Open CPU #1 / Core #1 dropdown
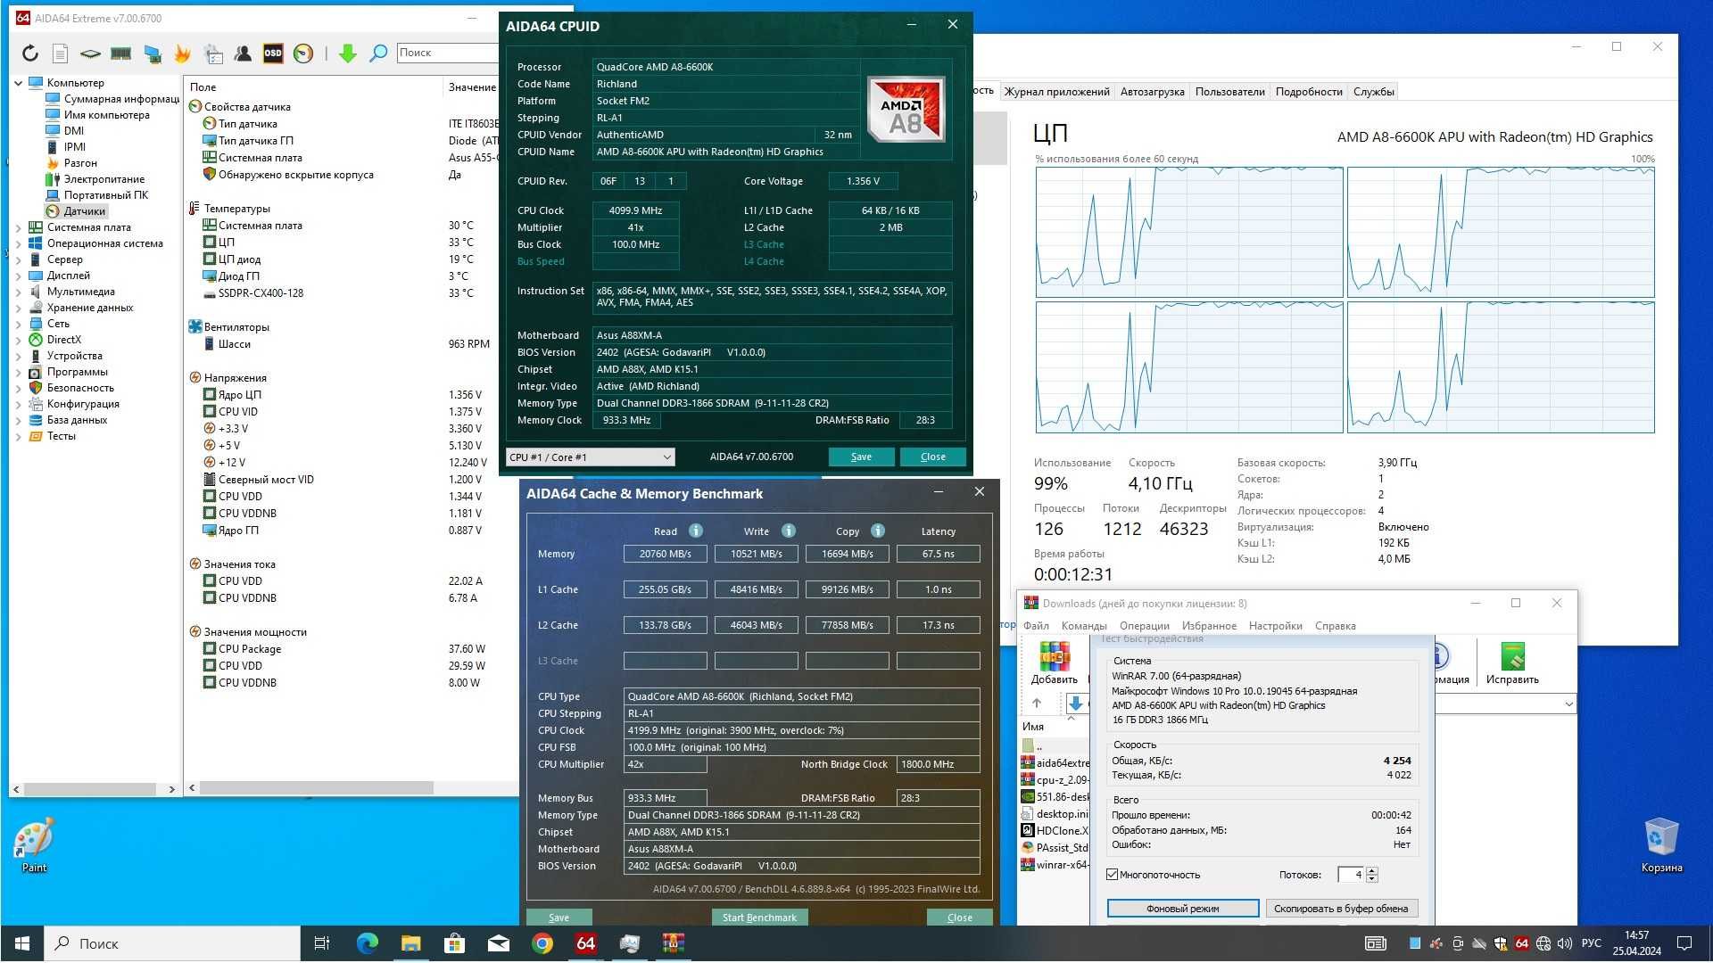This screenshot has width=1713, height=963. pos(590,457)
